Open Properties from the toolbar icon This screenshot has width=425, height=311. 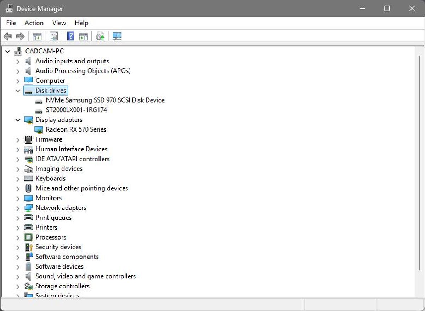pos(54,36)
